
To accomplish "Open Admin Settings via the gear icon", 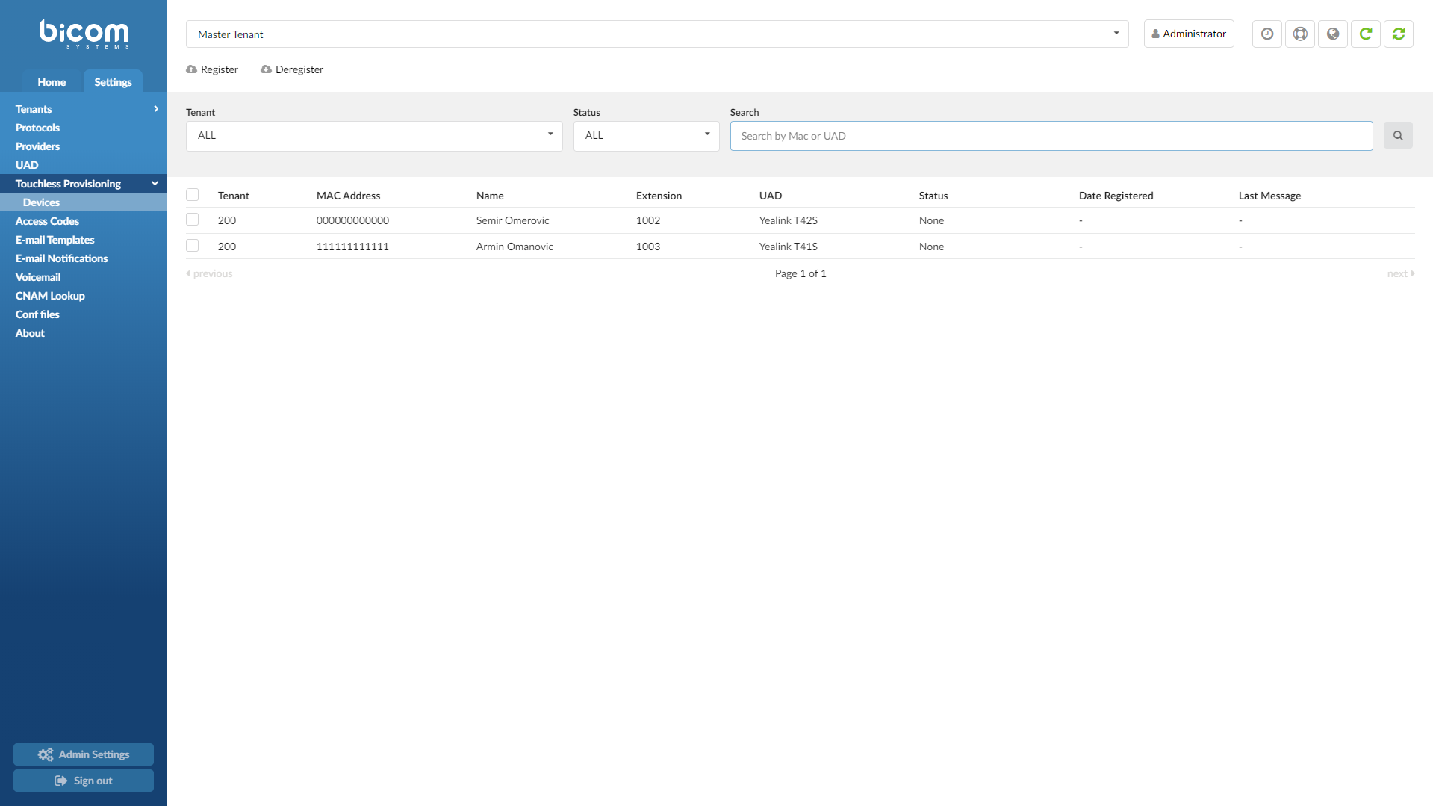I will [x=83, y=754].
